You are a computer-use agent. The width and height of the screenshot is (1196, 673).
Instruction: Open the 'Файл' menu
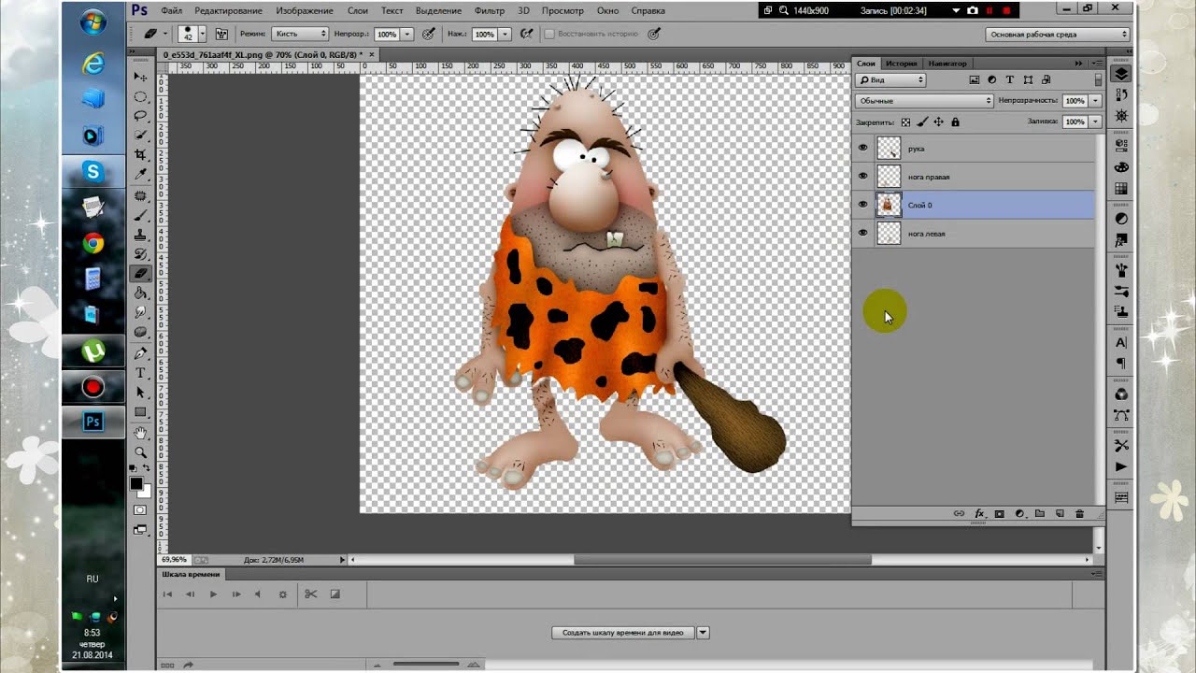171,10
